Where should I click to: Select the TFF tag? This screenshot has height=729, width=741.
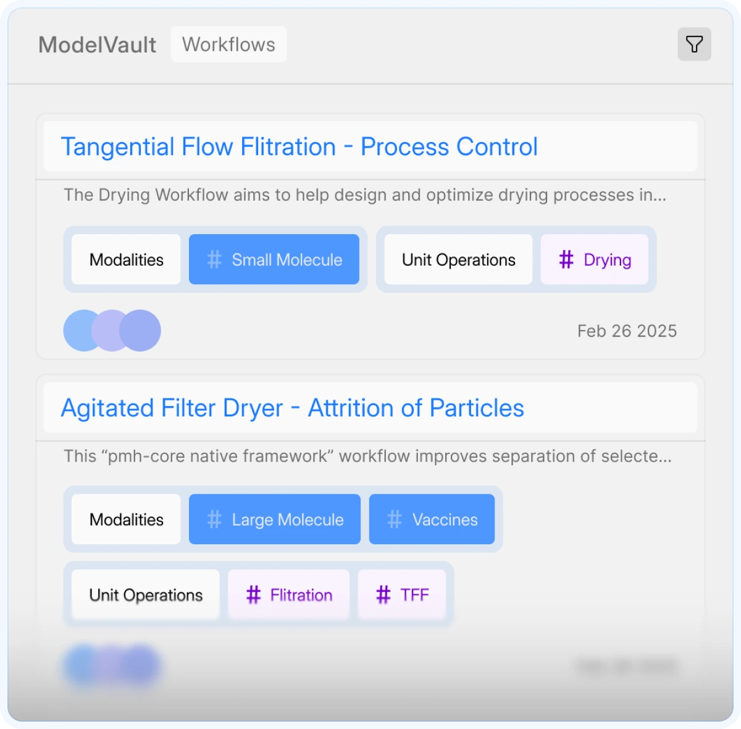pyautogui.click(x=402, y=595)
